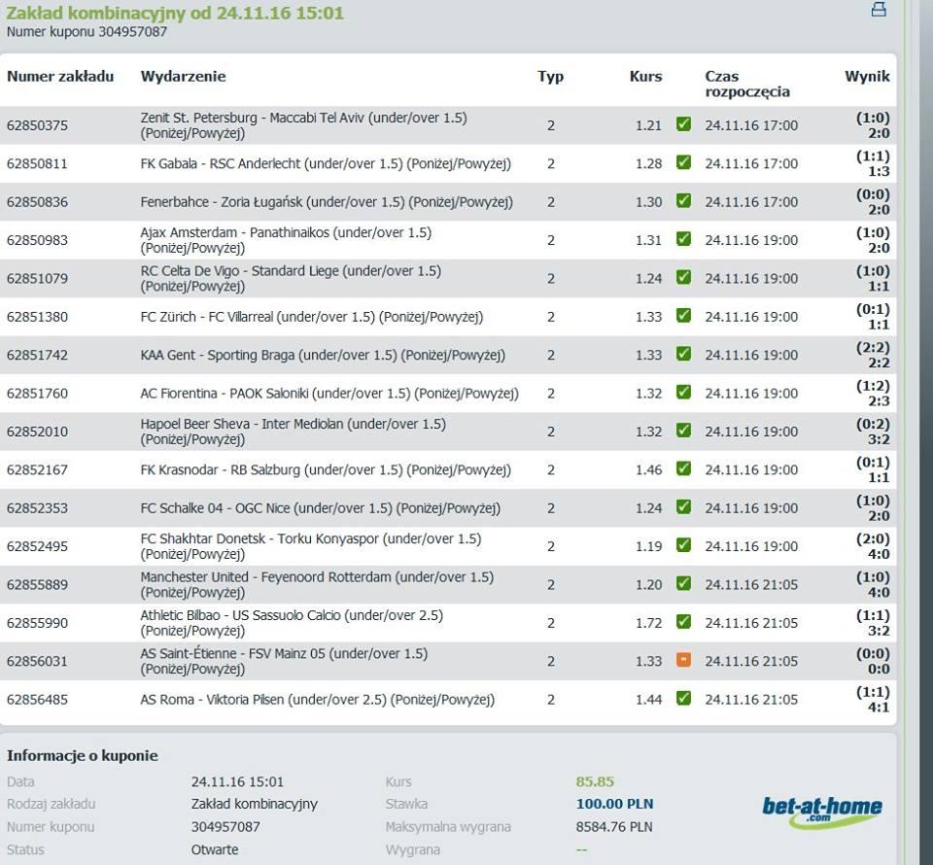Click the 'FK Gabala - RSC Anderlecht' event
The width and height of the screenshot is (933, 865).
[327, 163]
